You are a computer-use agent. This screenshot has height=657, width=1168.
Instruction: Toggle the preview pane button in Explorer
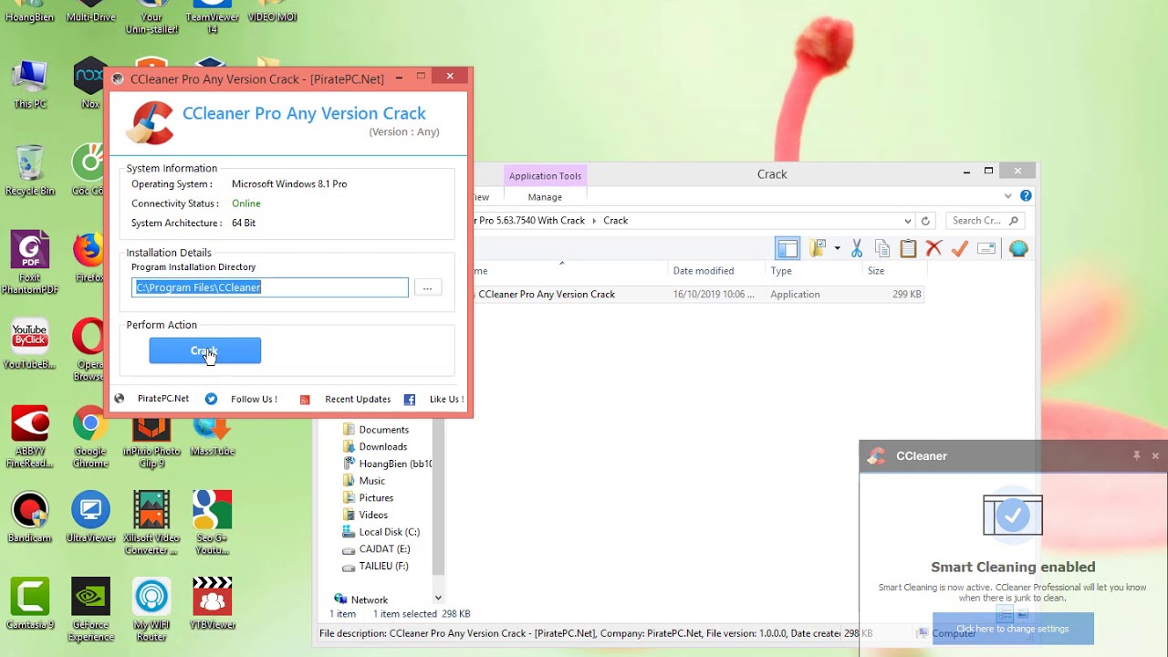click(787, 248)
